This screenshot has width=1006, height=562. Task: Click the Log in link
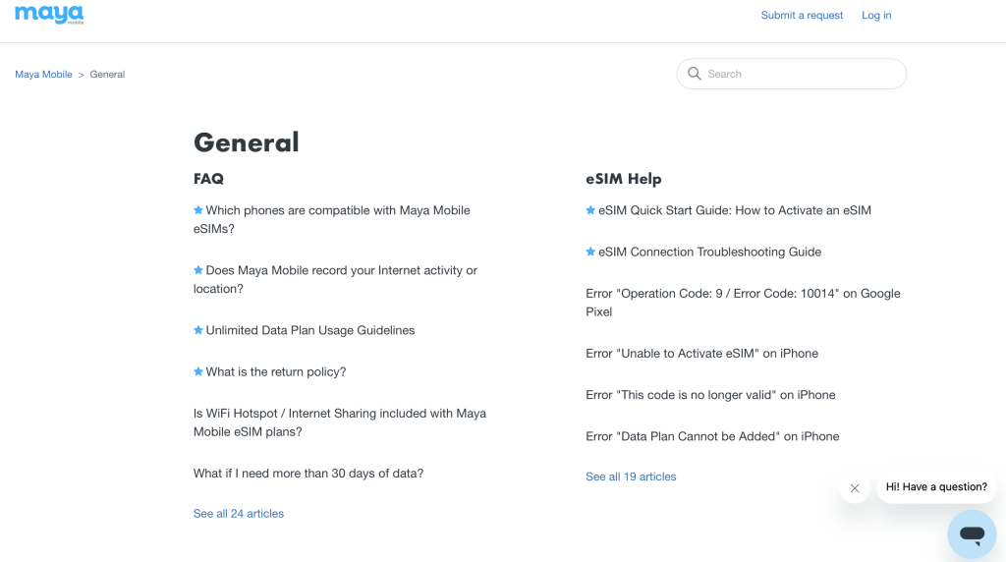[x=876, y=15]
